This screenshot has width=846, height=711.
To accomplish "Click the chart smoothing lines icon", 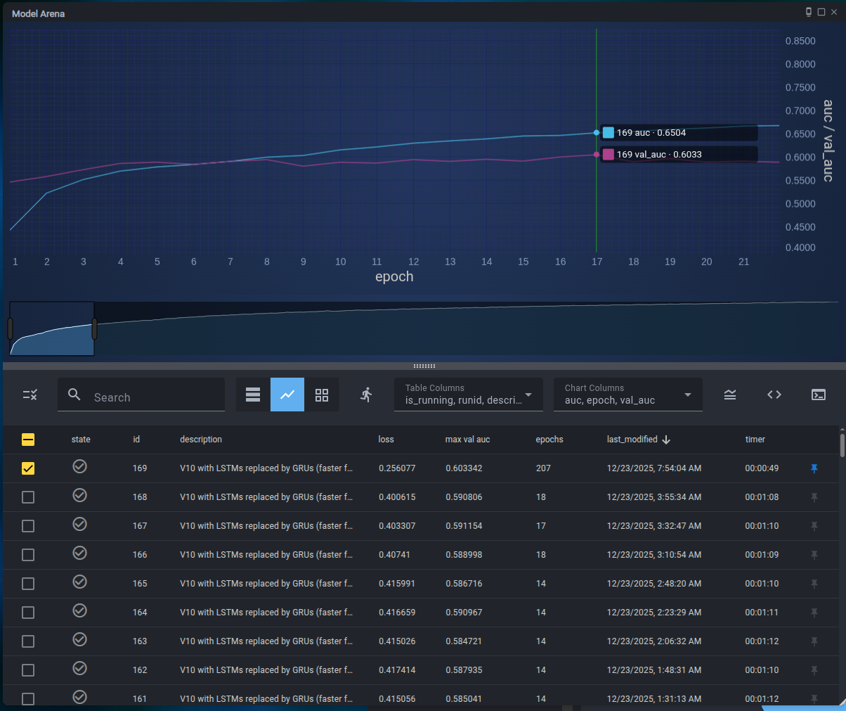I will [x=730, y=395].
